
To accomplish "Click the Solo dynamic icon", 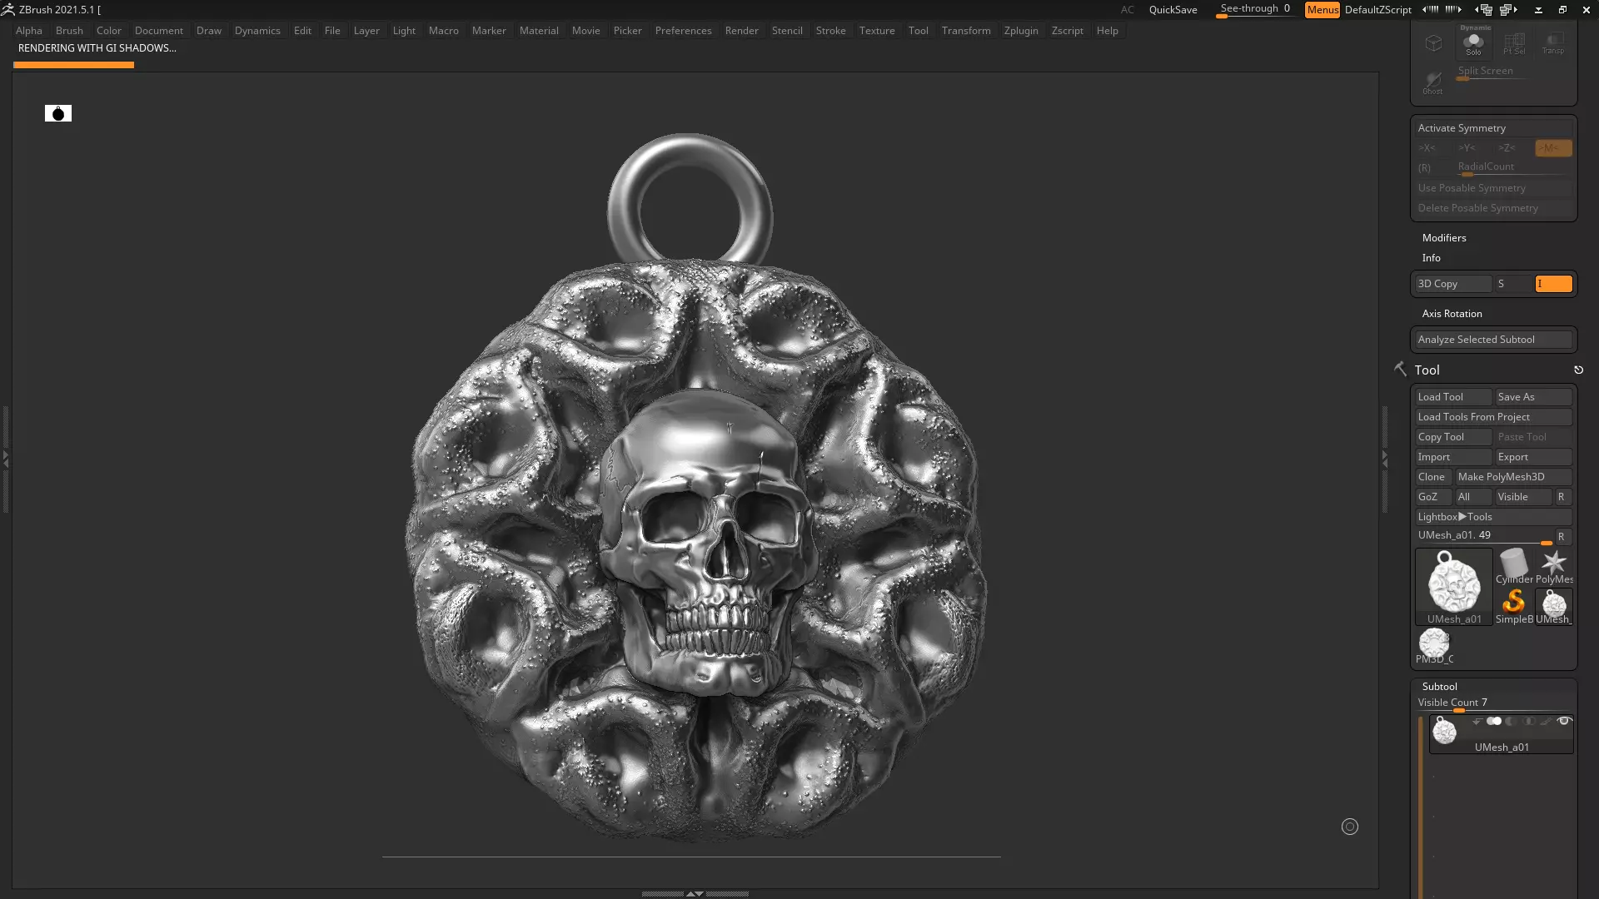I will [x=1473, y=42].
